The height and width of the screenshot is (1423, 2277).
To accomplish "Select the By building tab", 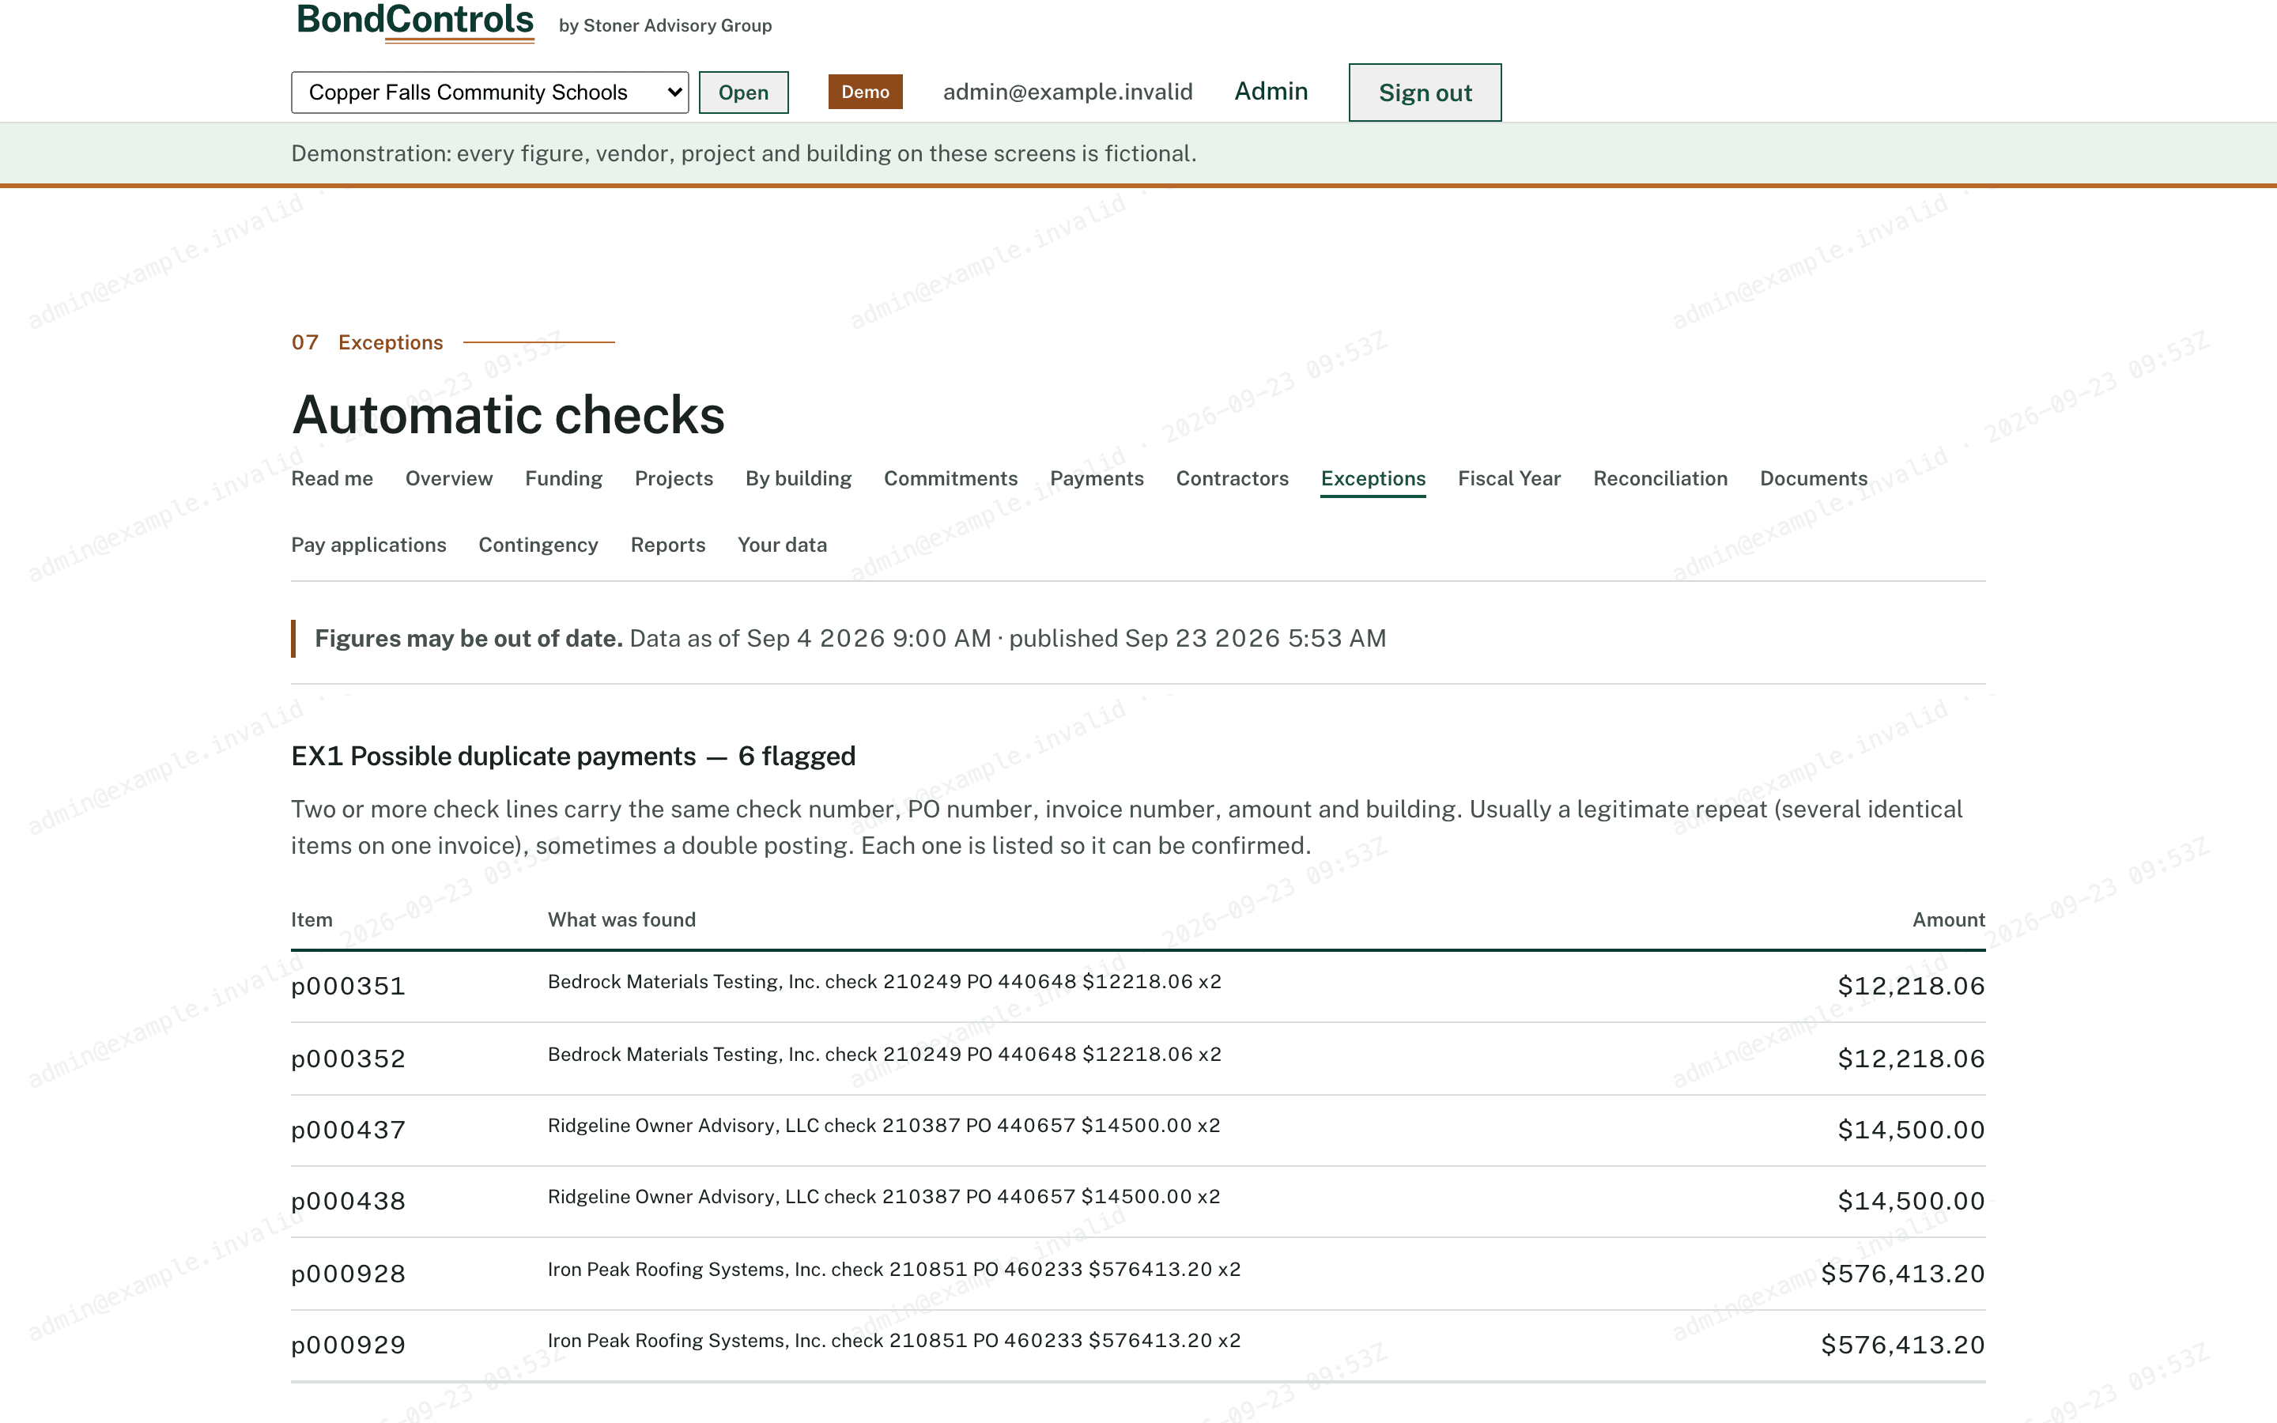I will pos(798,478).
